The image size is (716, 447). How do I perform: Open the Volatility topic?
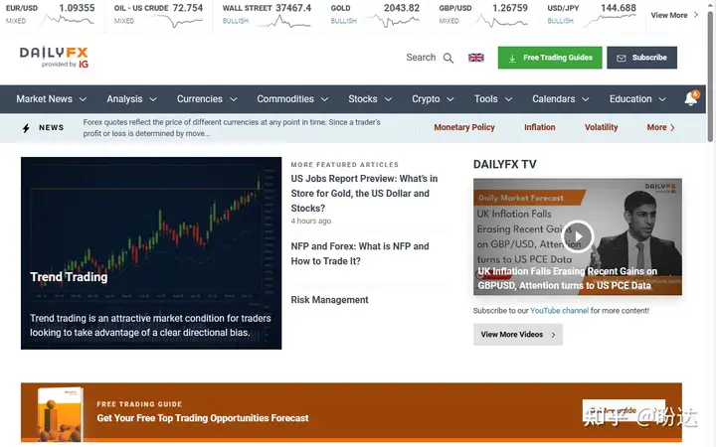pyautogui.click(x=601, y=127)
